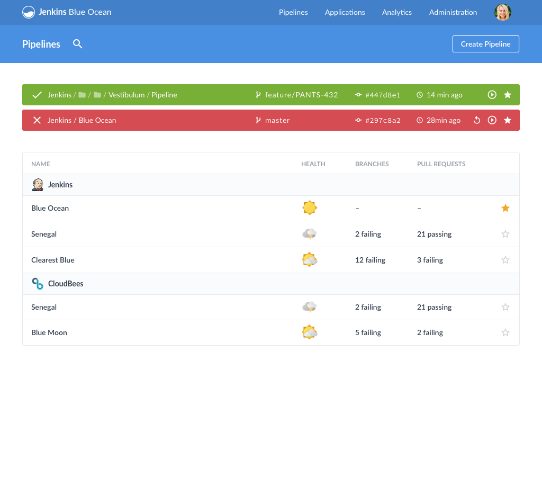Viewport: 542px width, 487px height.
Task: Click the Jenkins Blue Ocean logo
Action: (x=29, y=12)
